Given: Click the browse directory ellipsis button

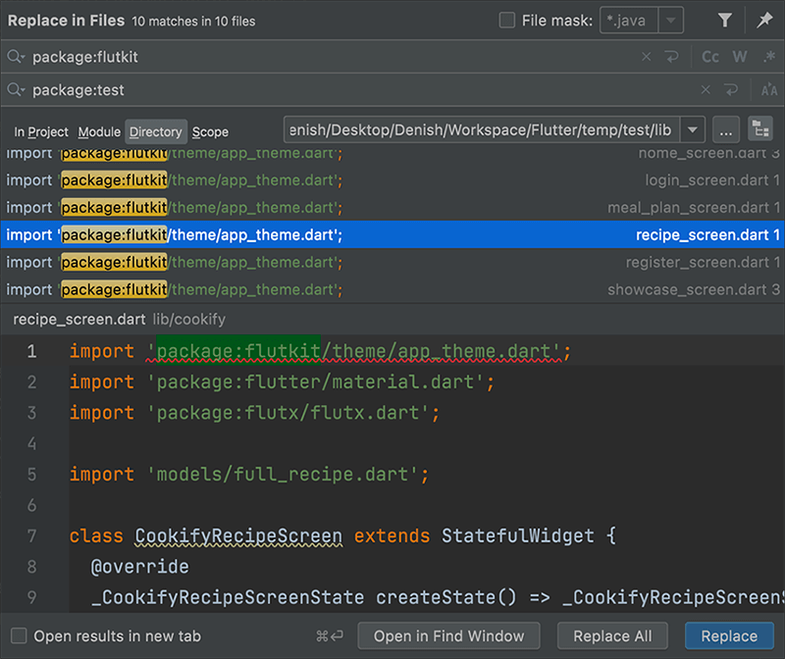Looking at the screenshot, I should (x=725, y=130).
